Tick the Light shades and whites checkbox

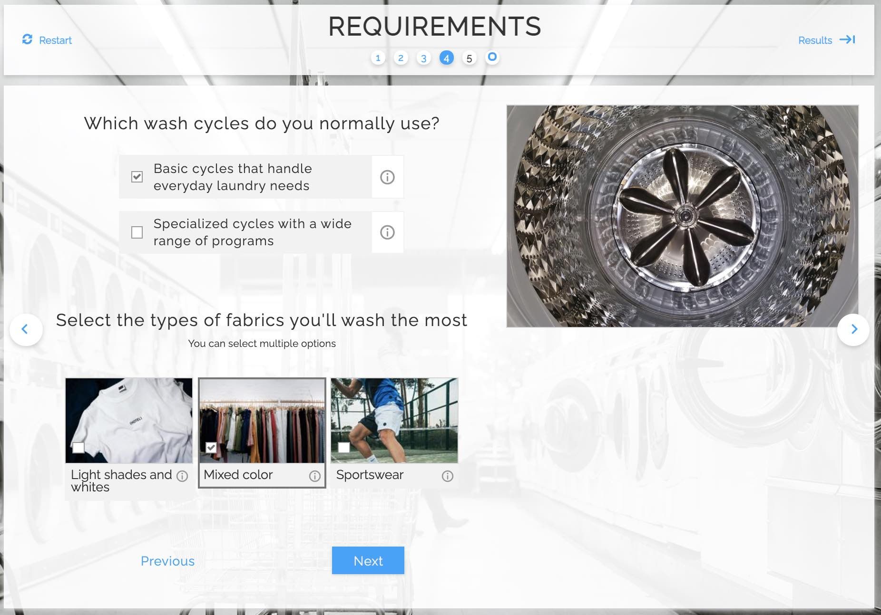click(x=78, y=447)
